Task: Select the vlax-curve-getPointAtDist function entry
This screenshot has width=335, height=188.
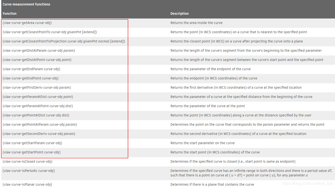Action: [x=36, y=115]
